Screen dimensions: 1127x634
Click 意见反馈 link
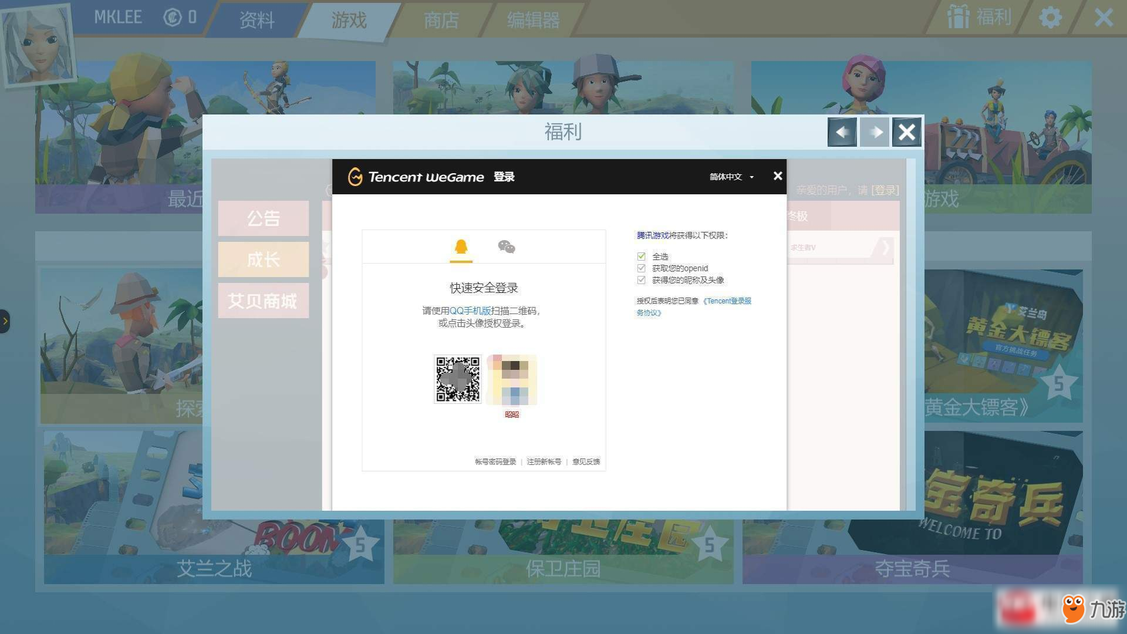(586, 462)
